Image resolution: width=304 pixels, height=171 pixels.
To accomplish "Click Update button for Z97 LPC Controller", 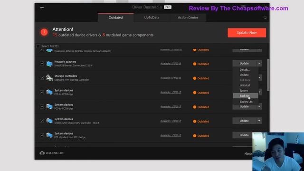I will click(x=244, y=121).
